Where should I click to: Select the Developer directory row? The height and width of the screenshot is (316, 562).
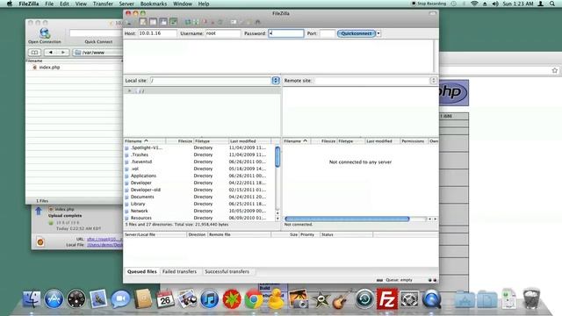click(199, 183)
